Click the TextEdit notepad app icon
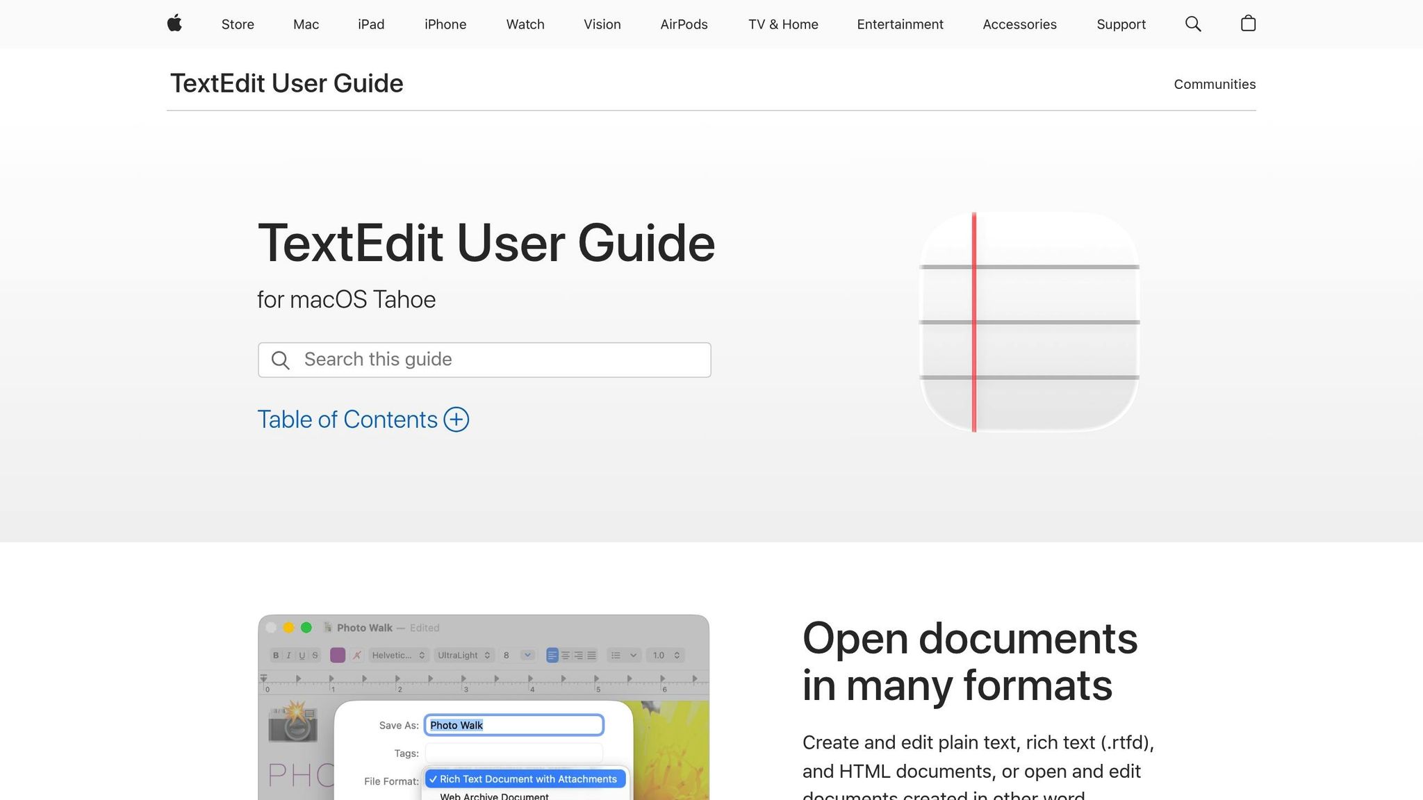The height and width of the screenshot is (800, 1423). (1029, 322)
